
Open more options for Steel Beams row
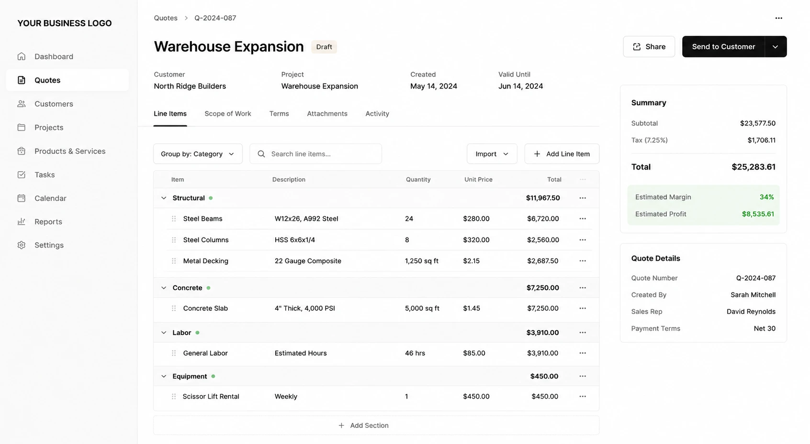click(583, 219)
